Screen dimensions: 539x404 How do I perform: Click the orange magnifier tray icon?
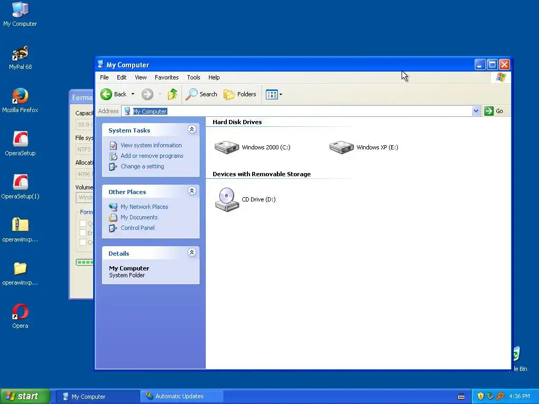pyautogui.click(x=500, y=397)
